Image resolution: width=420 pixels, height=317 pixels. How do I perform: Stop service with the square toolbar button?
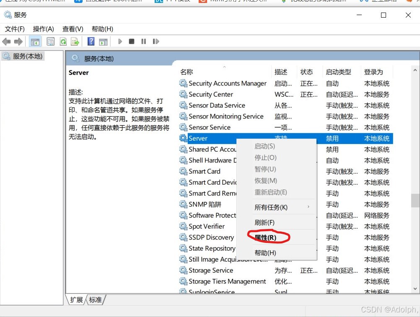(132, 41)
